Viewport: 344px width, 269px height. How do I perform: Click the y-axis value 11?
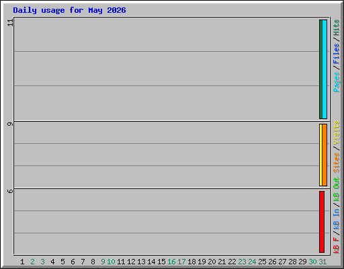coord(10,23)
